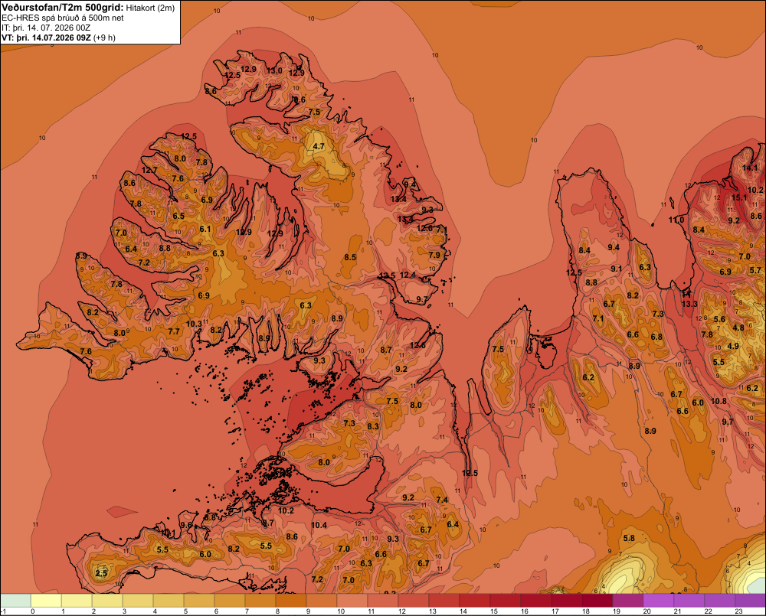766x616 pixels.
Task: Click the 6.5 temperature value
Action: 178,216
